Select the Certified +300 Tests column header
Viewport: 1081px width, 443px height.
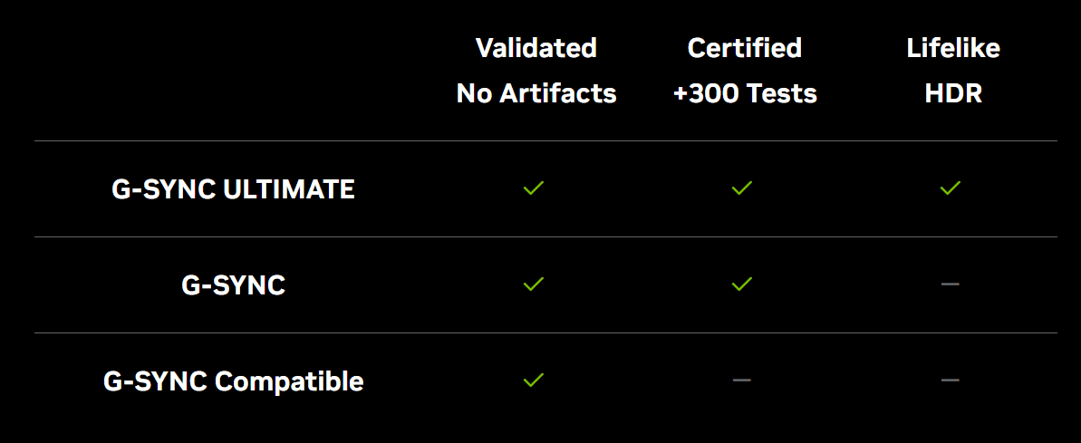point(745,71)
